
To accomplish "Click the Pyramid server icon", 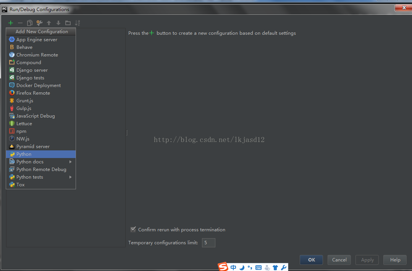I will 12,147.
